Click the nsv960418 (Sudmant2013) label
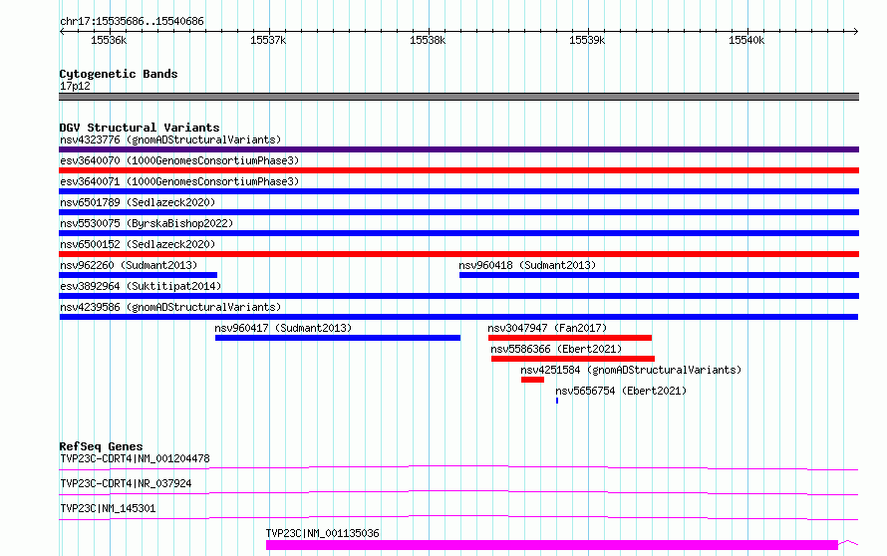Screen dimensions: 887x556 [x=527, y=265]
